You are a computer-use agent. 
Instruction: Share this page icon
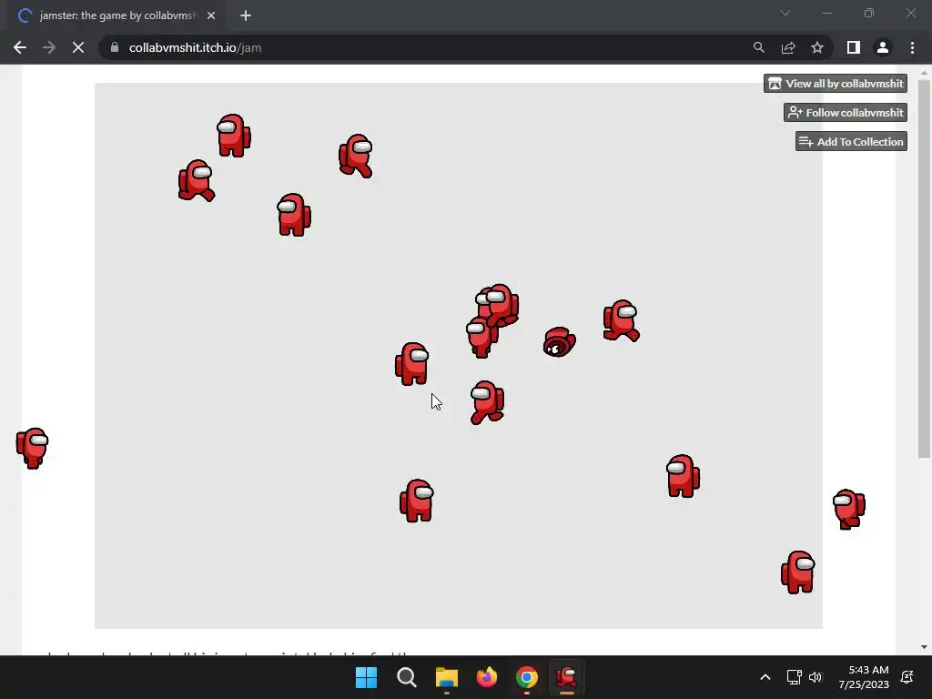tap(788, 47)
